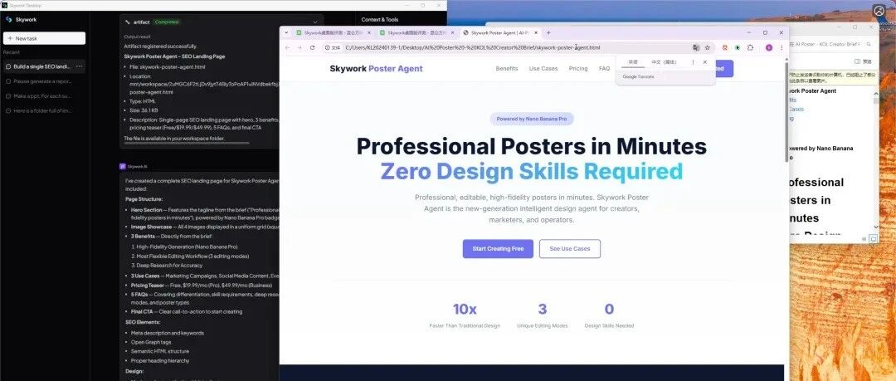Screen dimensions: 896x381
Task: Click scroll up arrow in background preview window
Action: (x=875, y=91)
